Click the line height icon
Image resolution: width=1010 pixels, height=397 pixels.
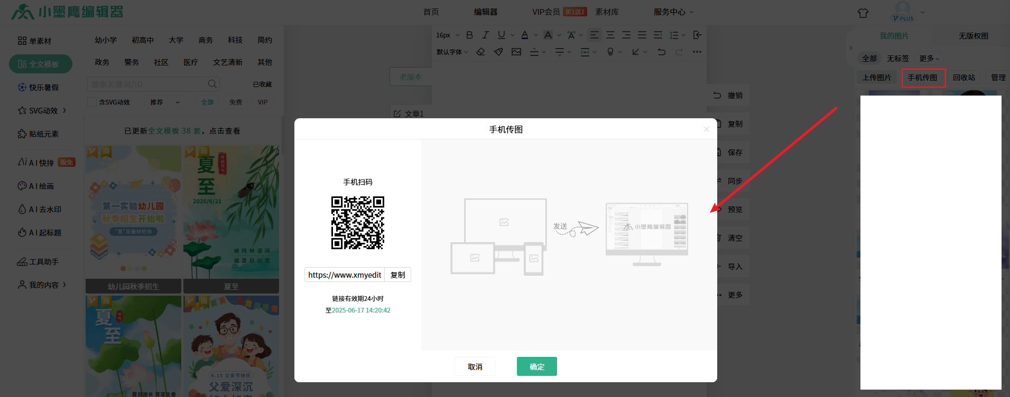click(x=674, y=35)
